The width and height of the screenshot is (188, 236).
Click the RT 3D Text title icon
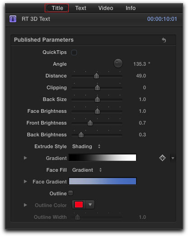[13, 19]
